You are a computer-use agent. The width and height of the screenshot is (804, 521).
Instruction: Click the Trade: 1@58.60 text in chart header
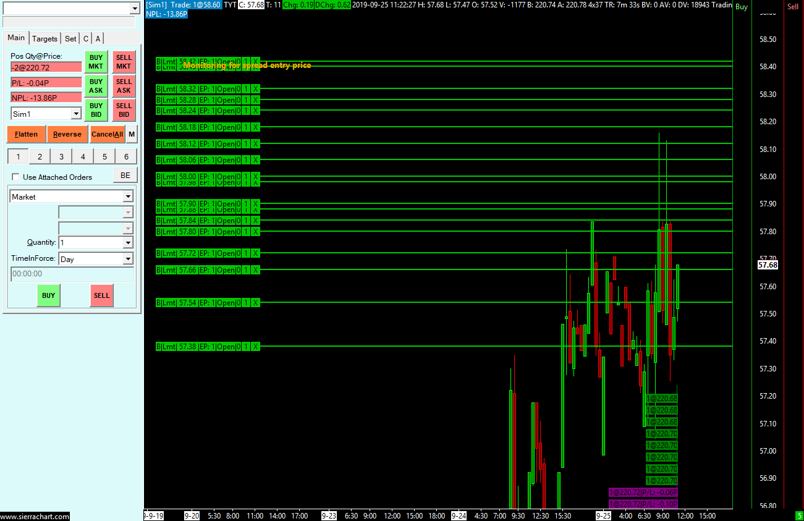(195, 5)
